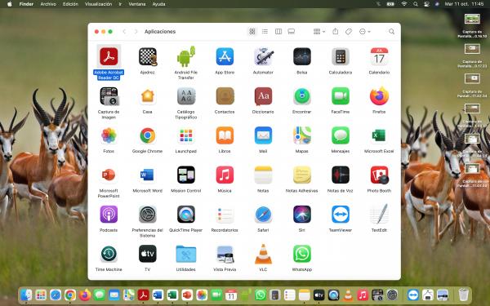Select Microsoft Excel app icon in Finder
This screenshot has height=306, width=490.
click(x=379, y=135)
